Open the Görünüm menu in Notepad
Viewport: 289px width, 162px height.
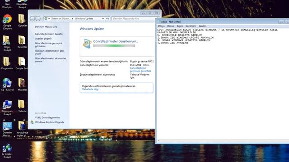point(191,26)
